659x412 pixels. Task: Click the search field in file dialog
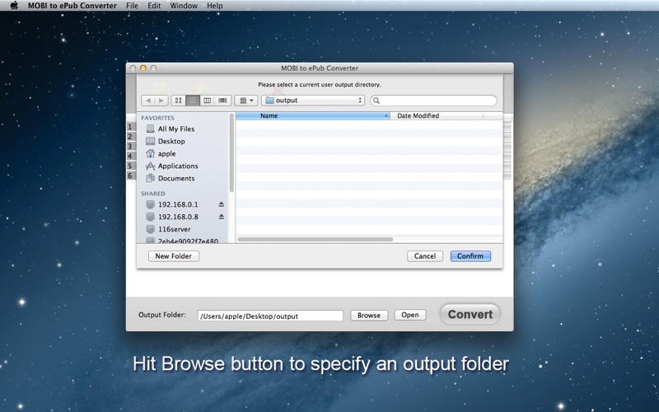pyautogui.click(x=434, y=101)
